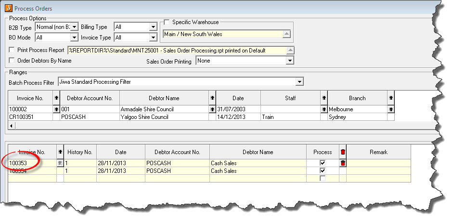Open Main / New South Wales warehouse selector arrow
The height and width of the screenshot is (222, 453).
[286, 34]
